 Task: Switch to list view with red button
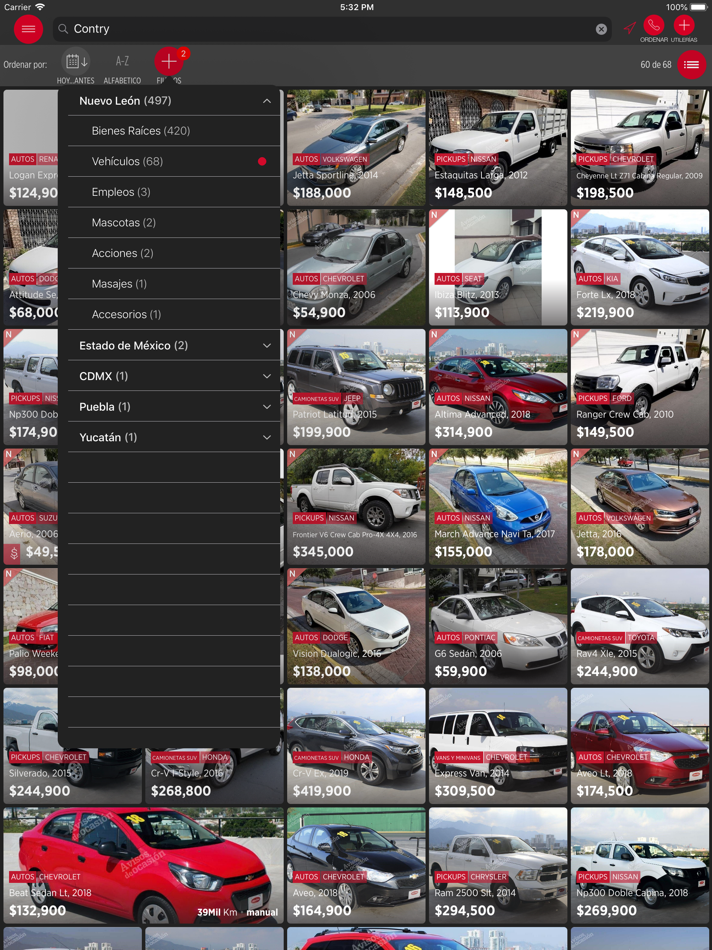(x=691, y=65)
